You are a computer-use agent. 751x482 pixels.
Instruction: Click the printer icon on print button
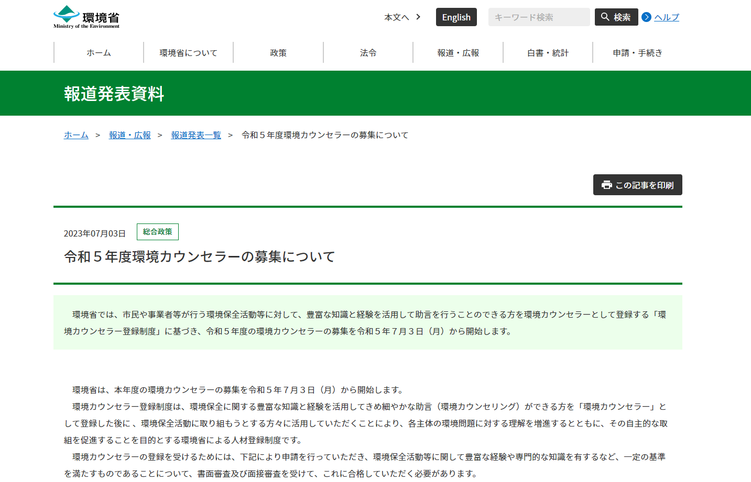coord(606,185)
